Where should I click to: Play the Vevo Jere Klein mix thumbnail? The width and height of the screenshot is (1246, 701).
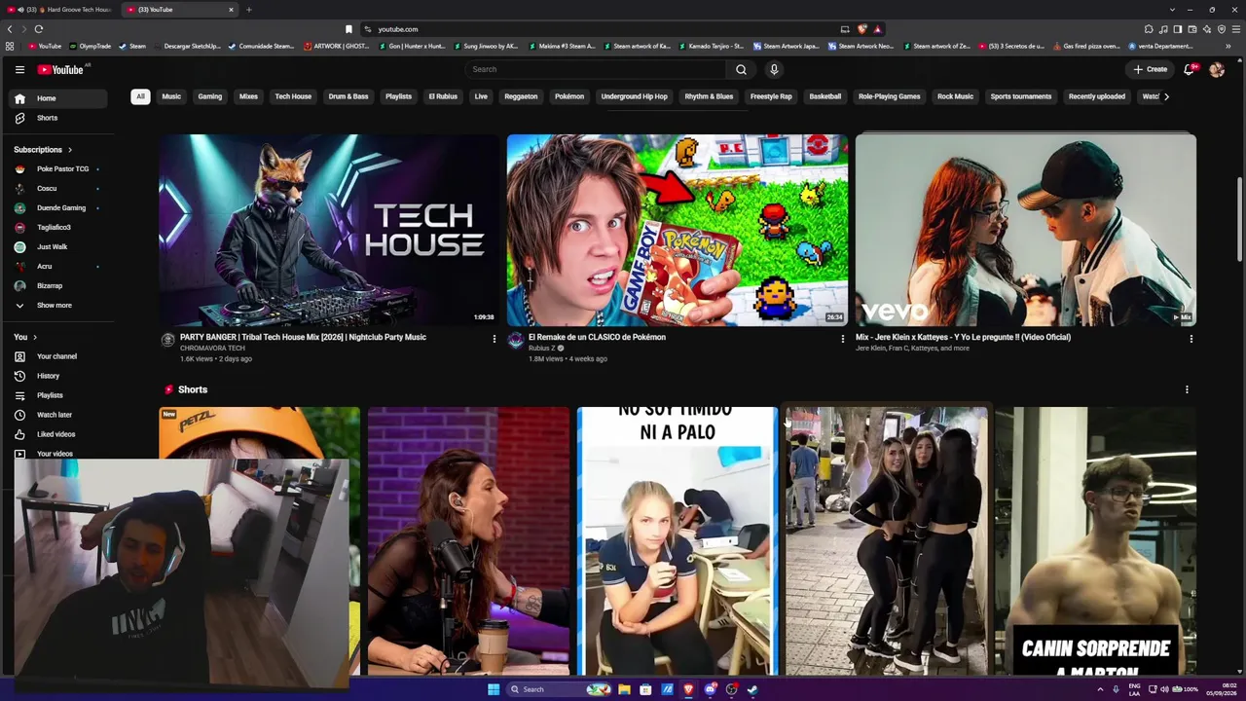click(1025, 230)
